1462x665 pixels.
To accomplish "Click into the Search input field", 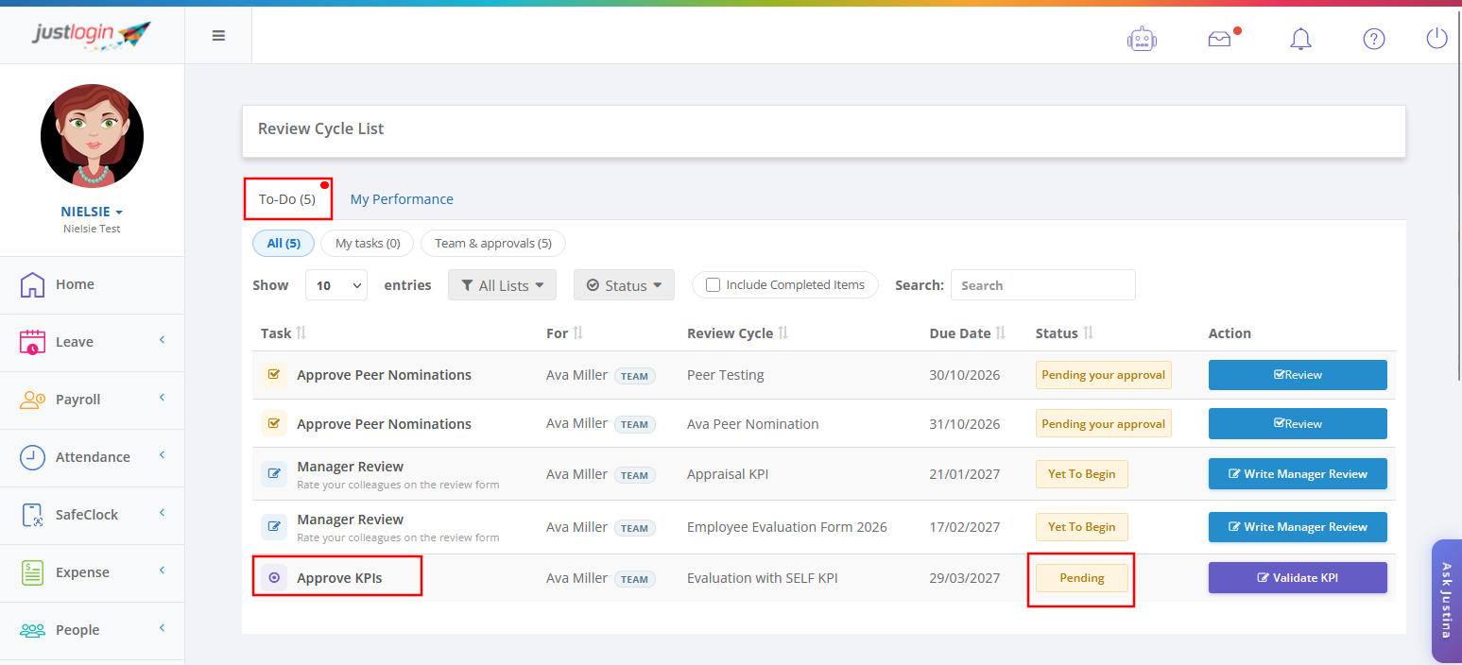I will (1042, 285).
